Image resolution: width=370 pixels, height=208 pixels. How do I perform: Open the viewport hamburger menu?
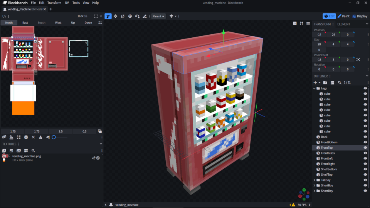click(x=308, y=23)
